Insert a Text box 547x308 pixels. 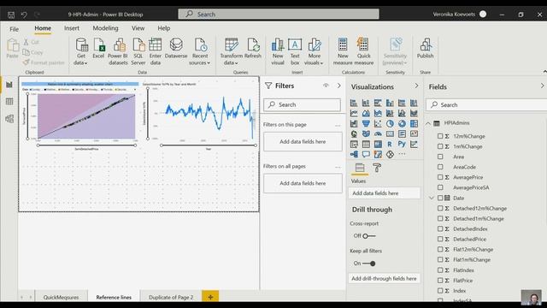(295, 51)
